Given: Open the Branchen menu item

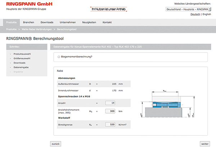Looking at the screenshot, I should (28, 22).
